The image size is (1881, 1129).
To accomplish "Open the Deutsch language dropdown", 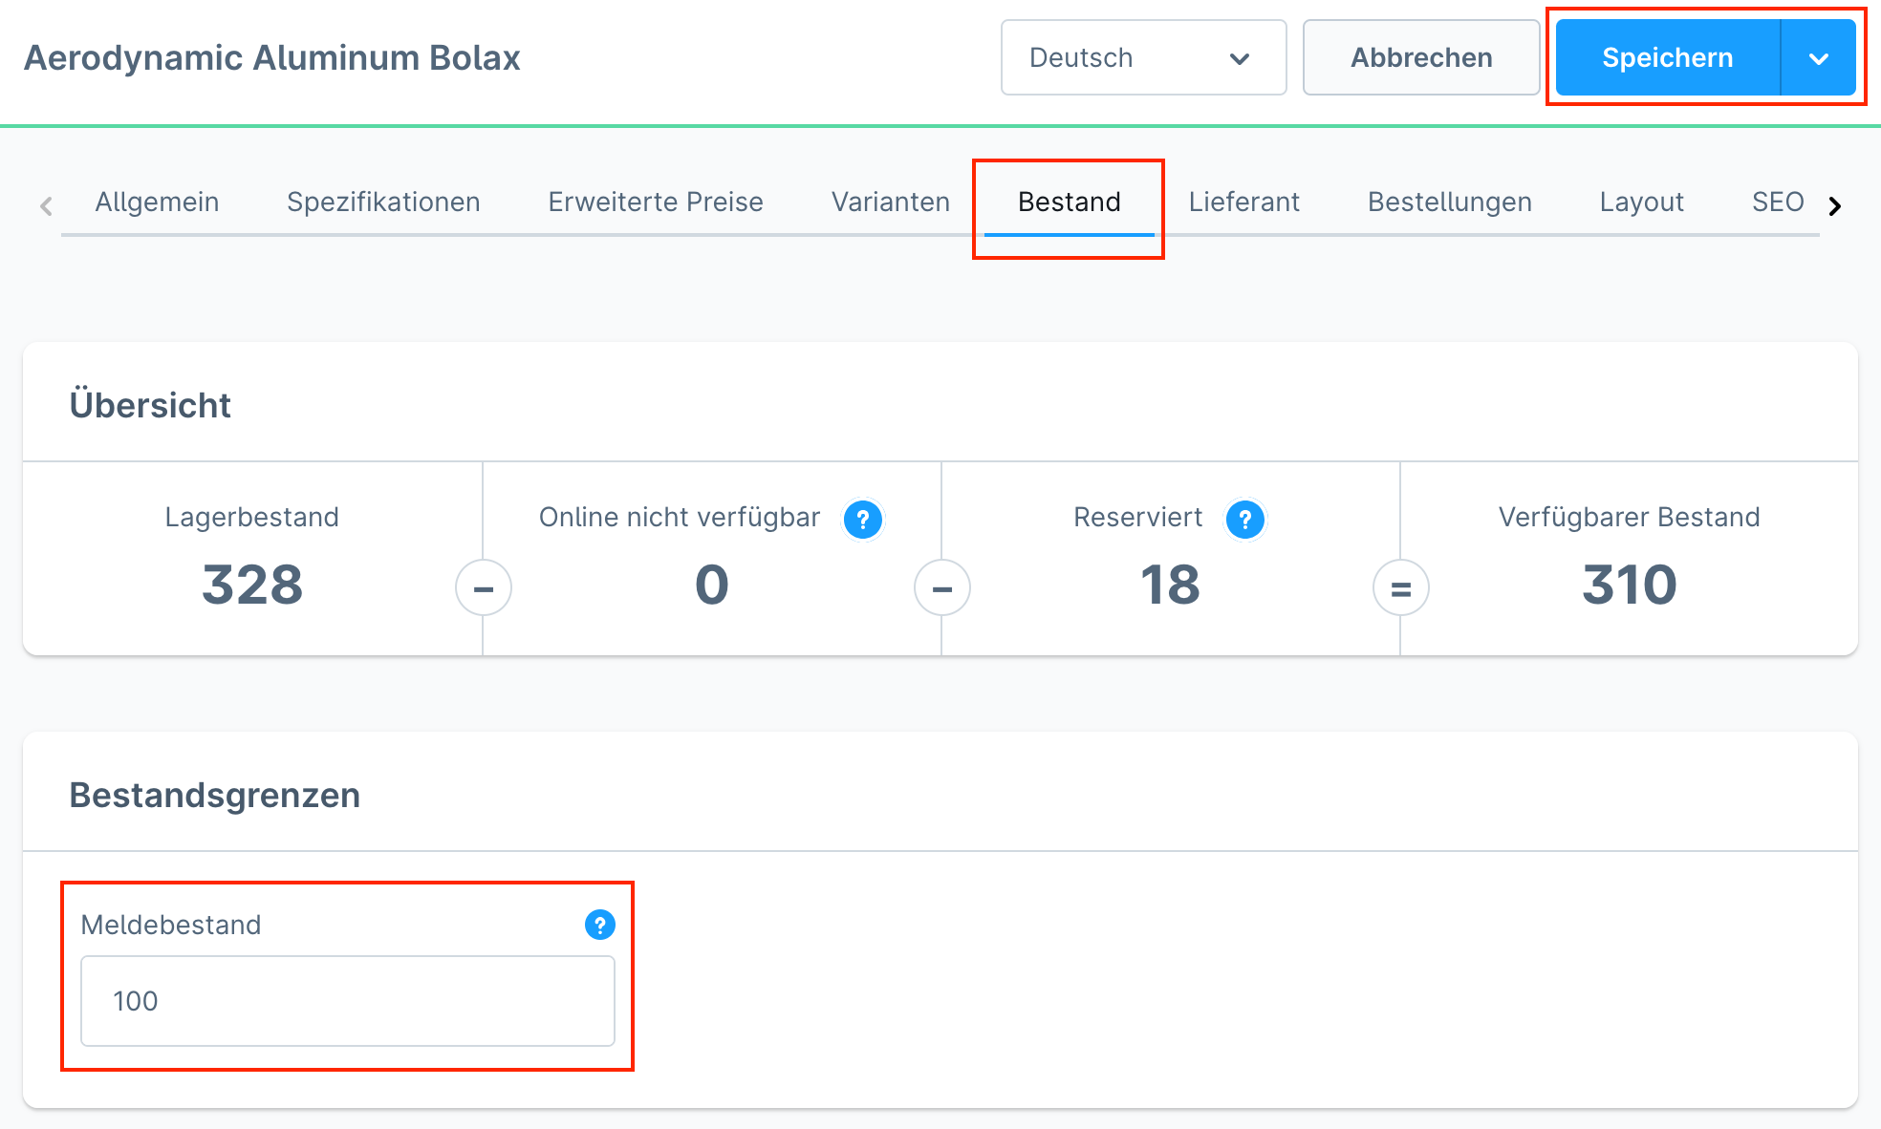I will pos(1143,58).
